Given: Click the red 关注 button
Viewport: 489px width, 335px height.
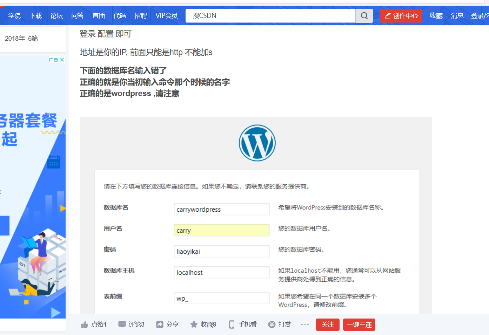Looking at the screenshot, I should point(328,324).
